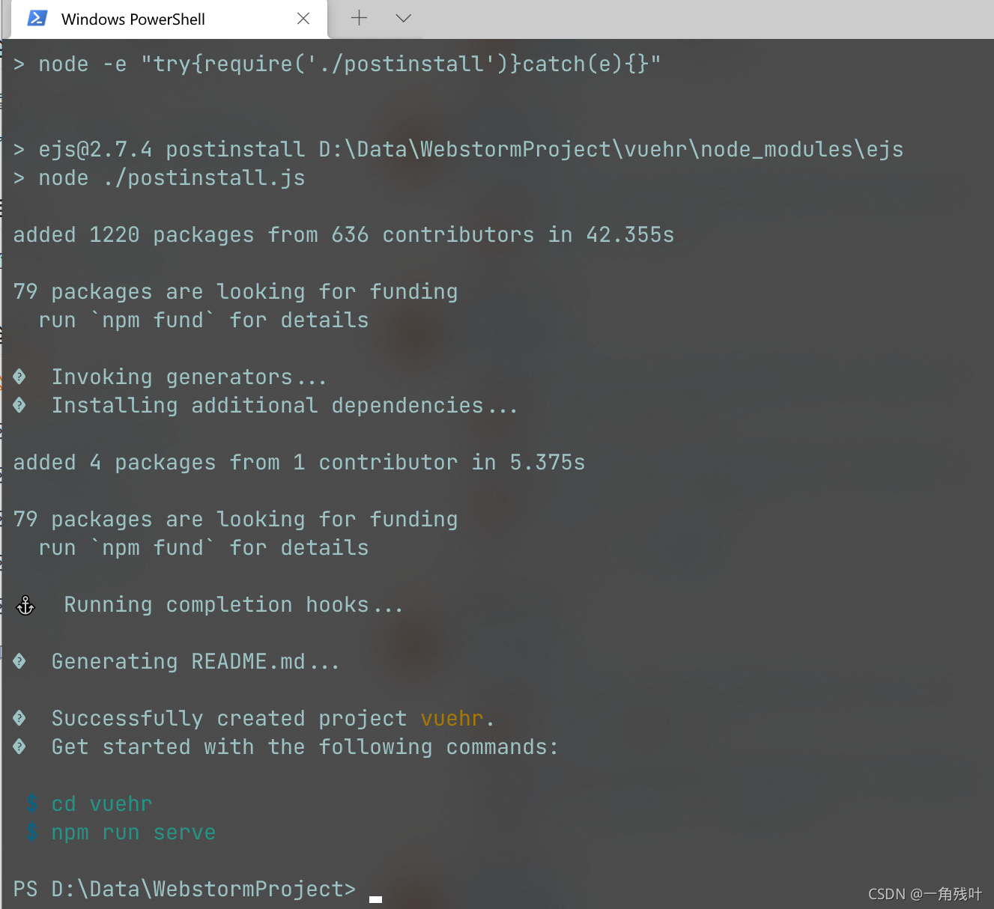Image resolution: width=994 pixels, height=909 pixels.
Task: Click the 'ejs@2.7.4 postinstall' path line
Action: click(x=458, y=150)
